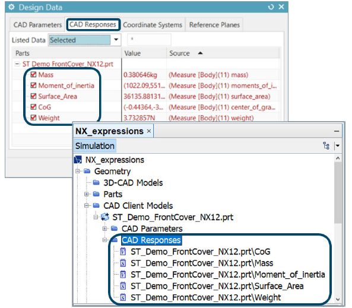
Task: Minimize the NX_expressions panel
Action: pyautogui.click(x=337, y=131)
